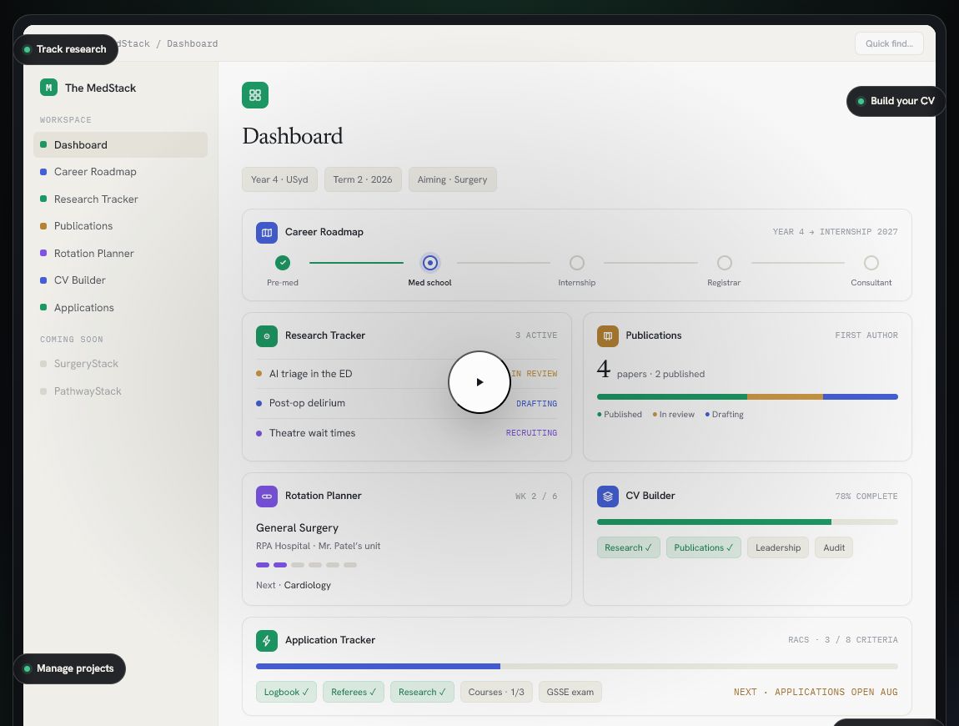
Task: Click the WK 2 / 6 label
Action: (536, 497)
